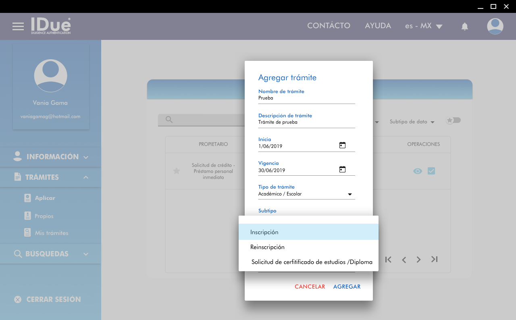This screenshot has height=320, width=516.
Task: Go to the first page of the table
Action: (388, 260)
